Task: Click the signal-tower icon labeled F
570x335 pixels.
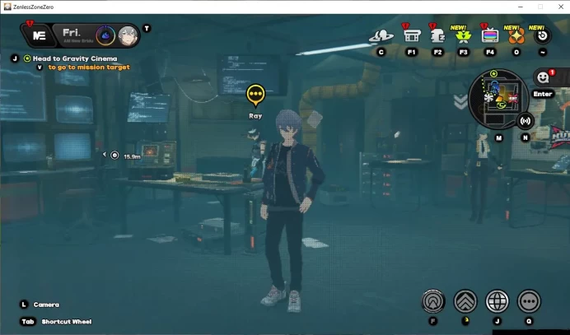Action: click(433, 301)
